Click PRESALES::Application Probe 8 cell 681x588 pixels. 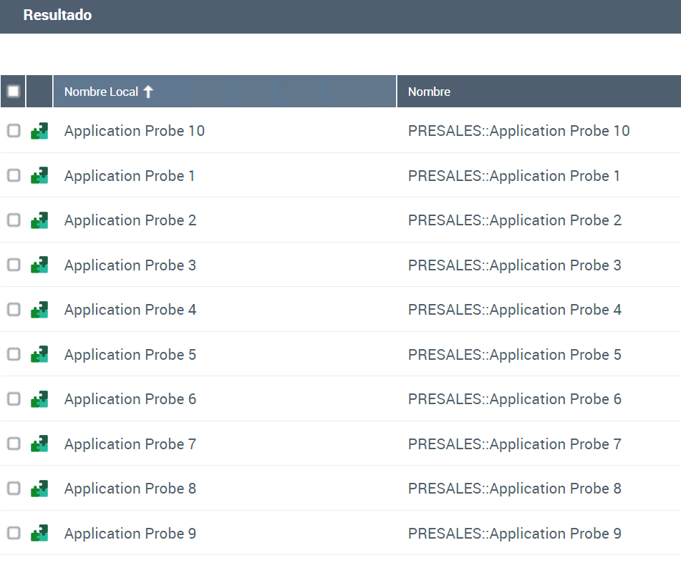coord(515,489)
